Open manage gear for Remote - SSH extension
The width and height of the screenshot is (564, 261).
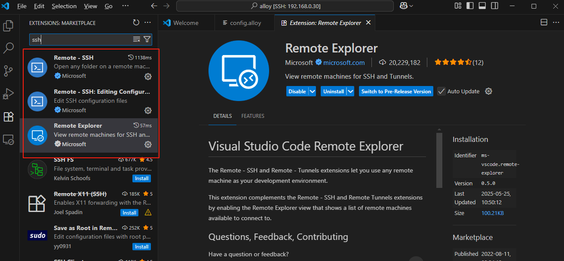(148, 77)
